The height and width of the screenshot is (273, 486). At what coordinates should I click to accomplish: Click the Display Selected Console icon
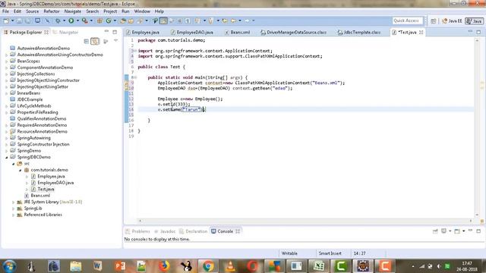coord(443,231)
